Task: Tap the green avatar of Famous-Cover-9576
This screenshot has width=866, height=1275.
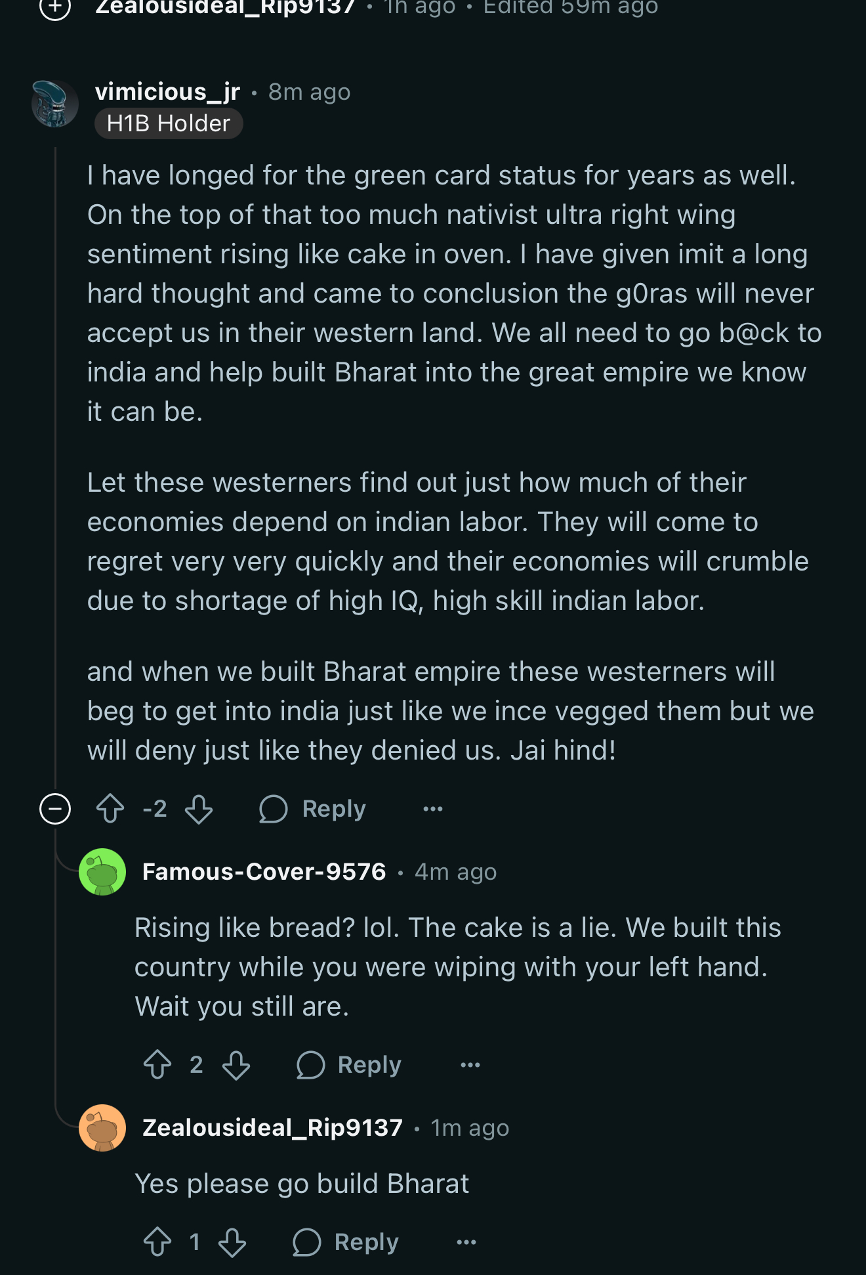Action: click(x=102, y=872)
